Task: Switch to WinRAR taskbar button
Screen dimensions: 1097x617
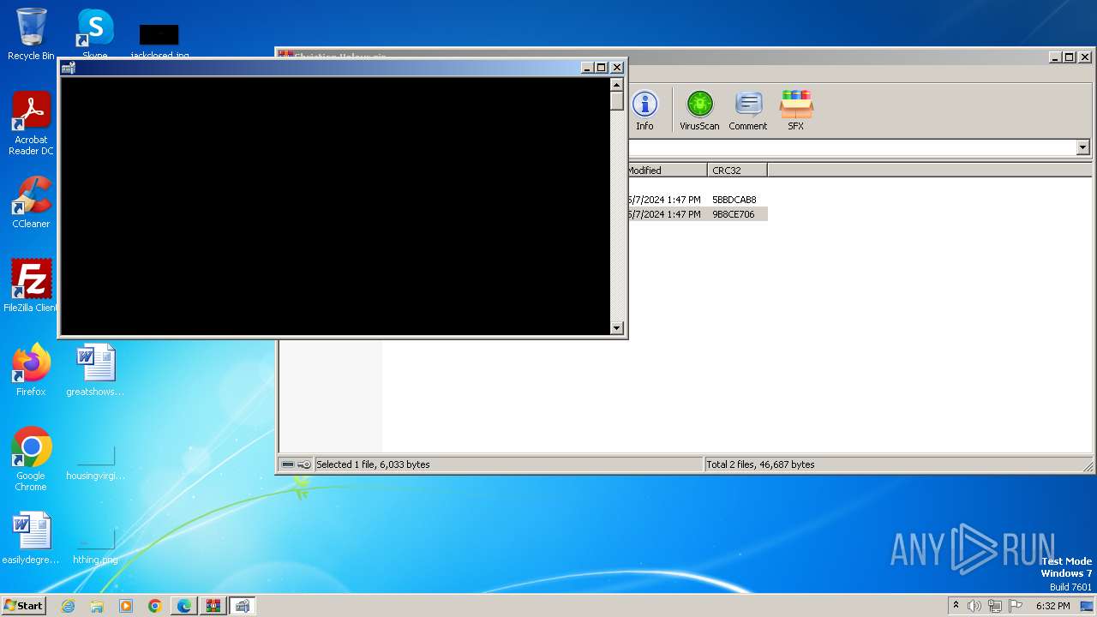Action: [x=213, y=606]
